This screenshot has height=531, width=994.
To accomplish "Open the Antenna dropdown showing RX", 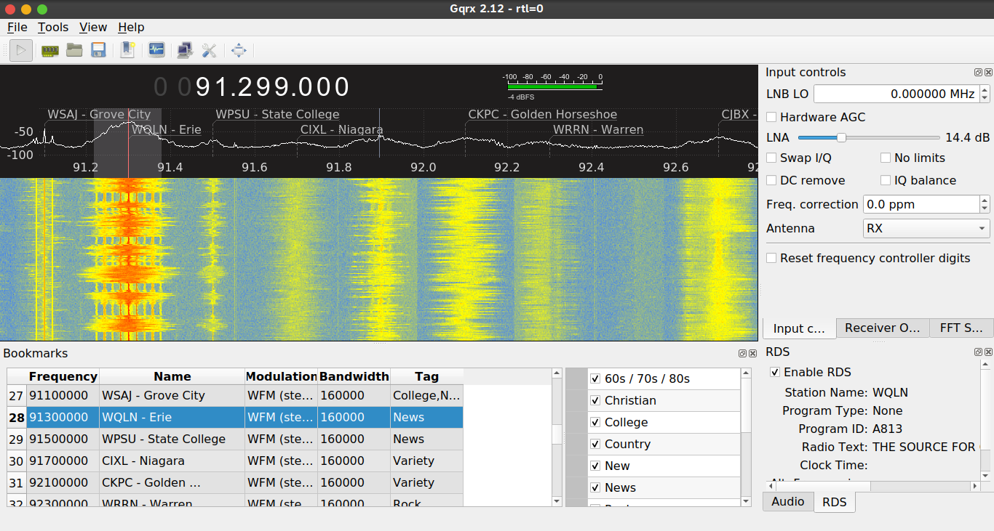I will (x=926, y=228).
